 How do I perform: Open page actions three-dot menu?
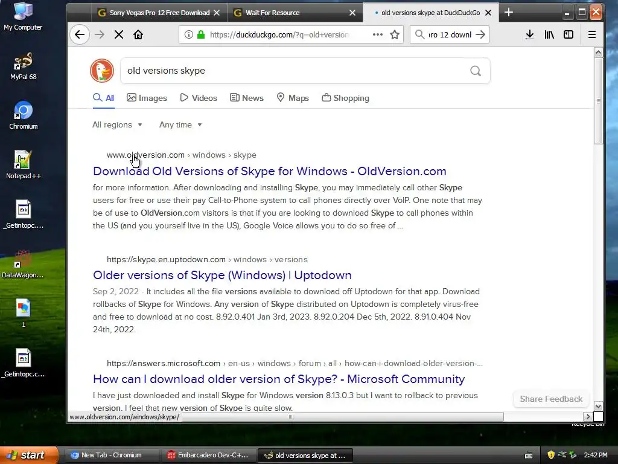(x=378, y=34)
